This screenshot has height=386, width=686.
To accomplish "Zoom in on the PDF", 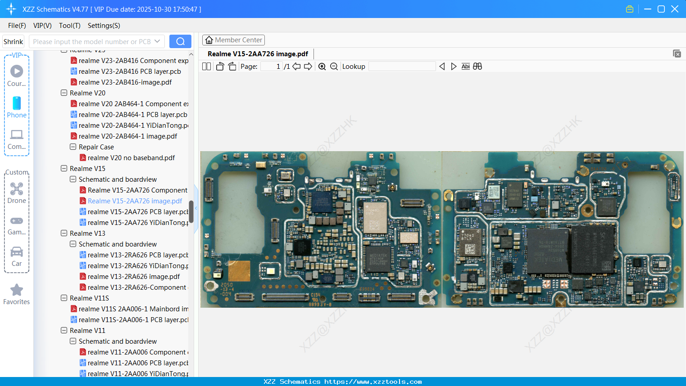I will tap(322, 67).
